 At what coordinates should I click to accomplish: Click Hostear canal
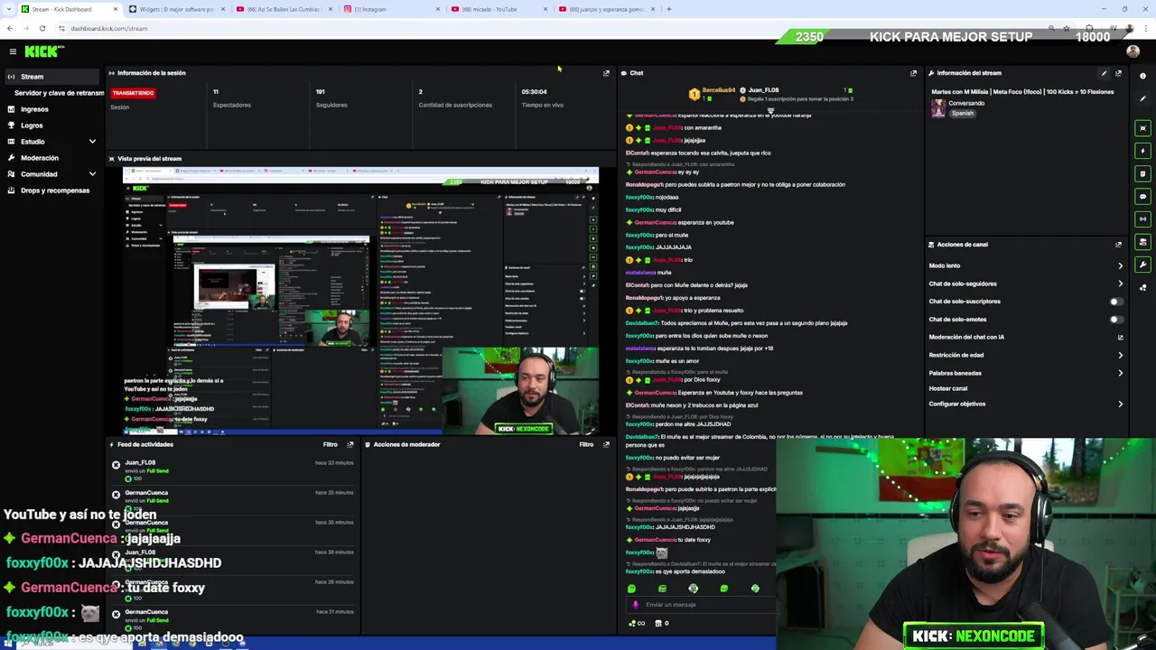948,388
